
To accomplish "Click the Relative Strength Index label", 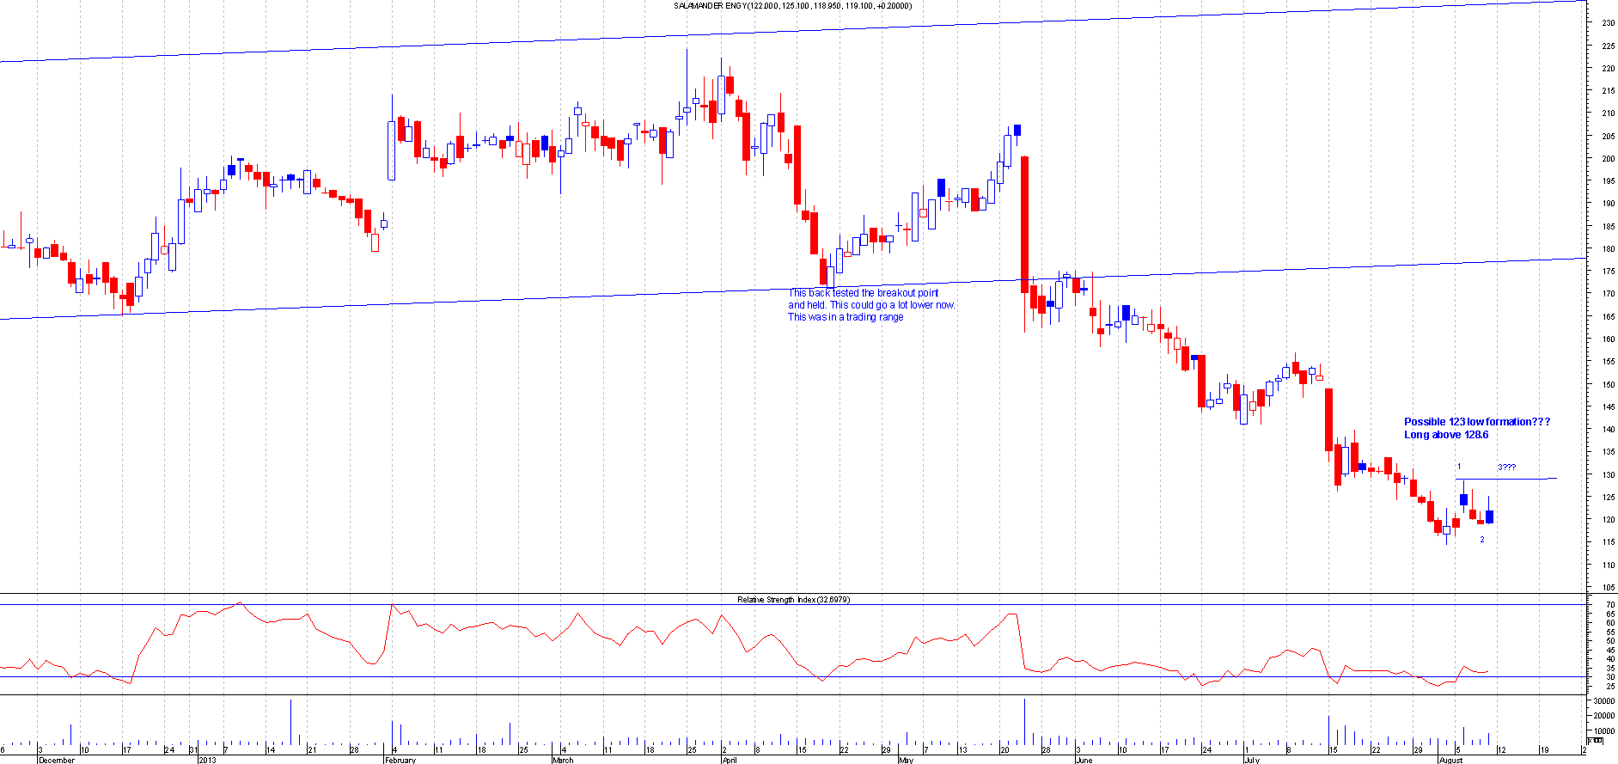I will point(792,600).
